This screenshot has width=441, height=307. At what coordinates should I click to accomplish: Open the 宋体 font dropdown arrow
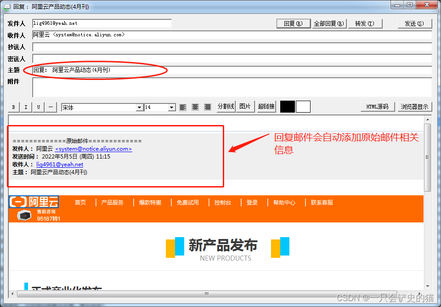tap(139, 108)
